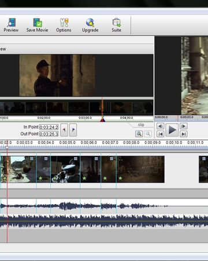Click the timeline ruler at 0:00:10.0
This screenshot has height=261, width=208.
click(174, 143)
